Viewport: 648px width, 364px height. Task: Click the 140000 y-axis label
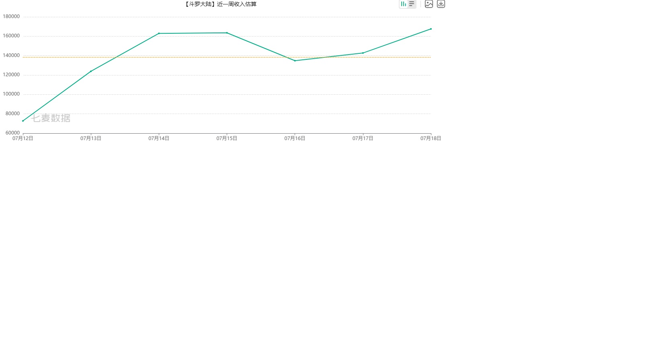click(11, 55)
